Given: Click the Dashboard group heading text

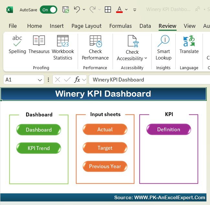Looking at the screenshot, I should [39, 115].
